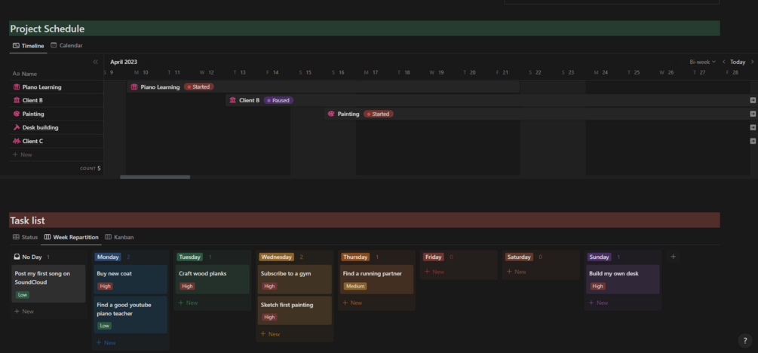Image resolution: width=758 pixels, height=353 pixels.
Task: Click the COUNT 5 summary
Action: 91,169
